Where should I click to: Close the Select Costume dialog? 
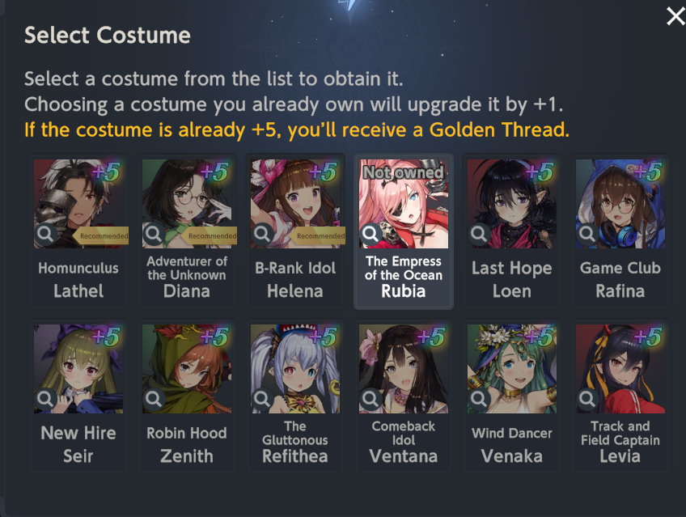tap(675, 17)
